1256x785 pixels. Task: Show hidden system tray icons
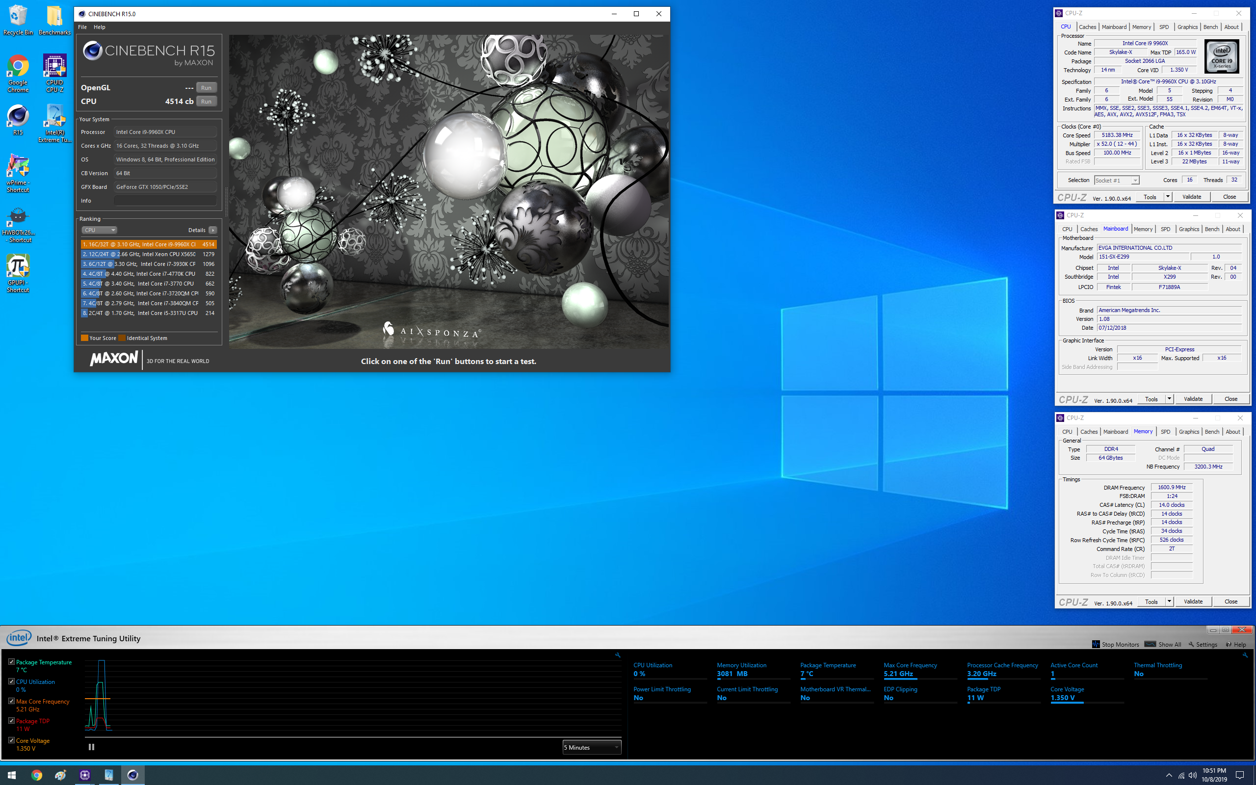1169,776
